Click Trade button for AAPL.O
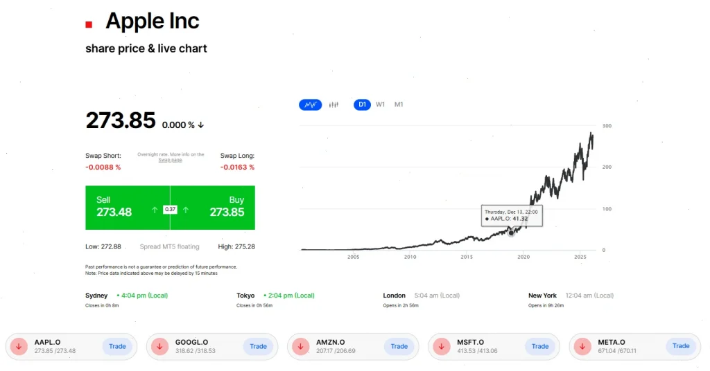The image size is (710, 371). pos(117,346)
